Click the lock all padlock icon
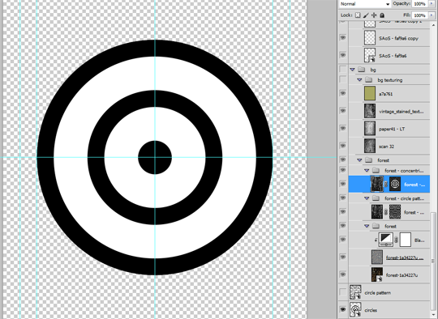438x319 pixels. 382,15
